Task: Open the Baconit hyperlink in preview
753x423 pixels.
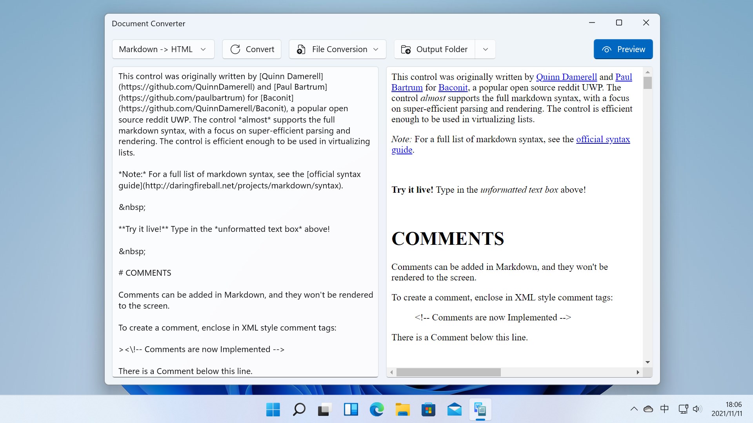Action: [453, 88]
